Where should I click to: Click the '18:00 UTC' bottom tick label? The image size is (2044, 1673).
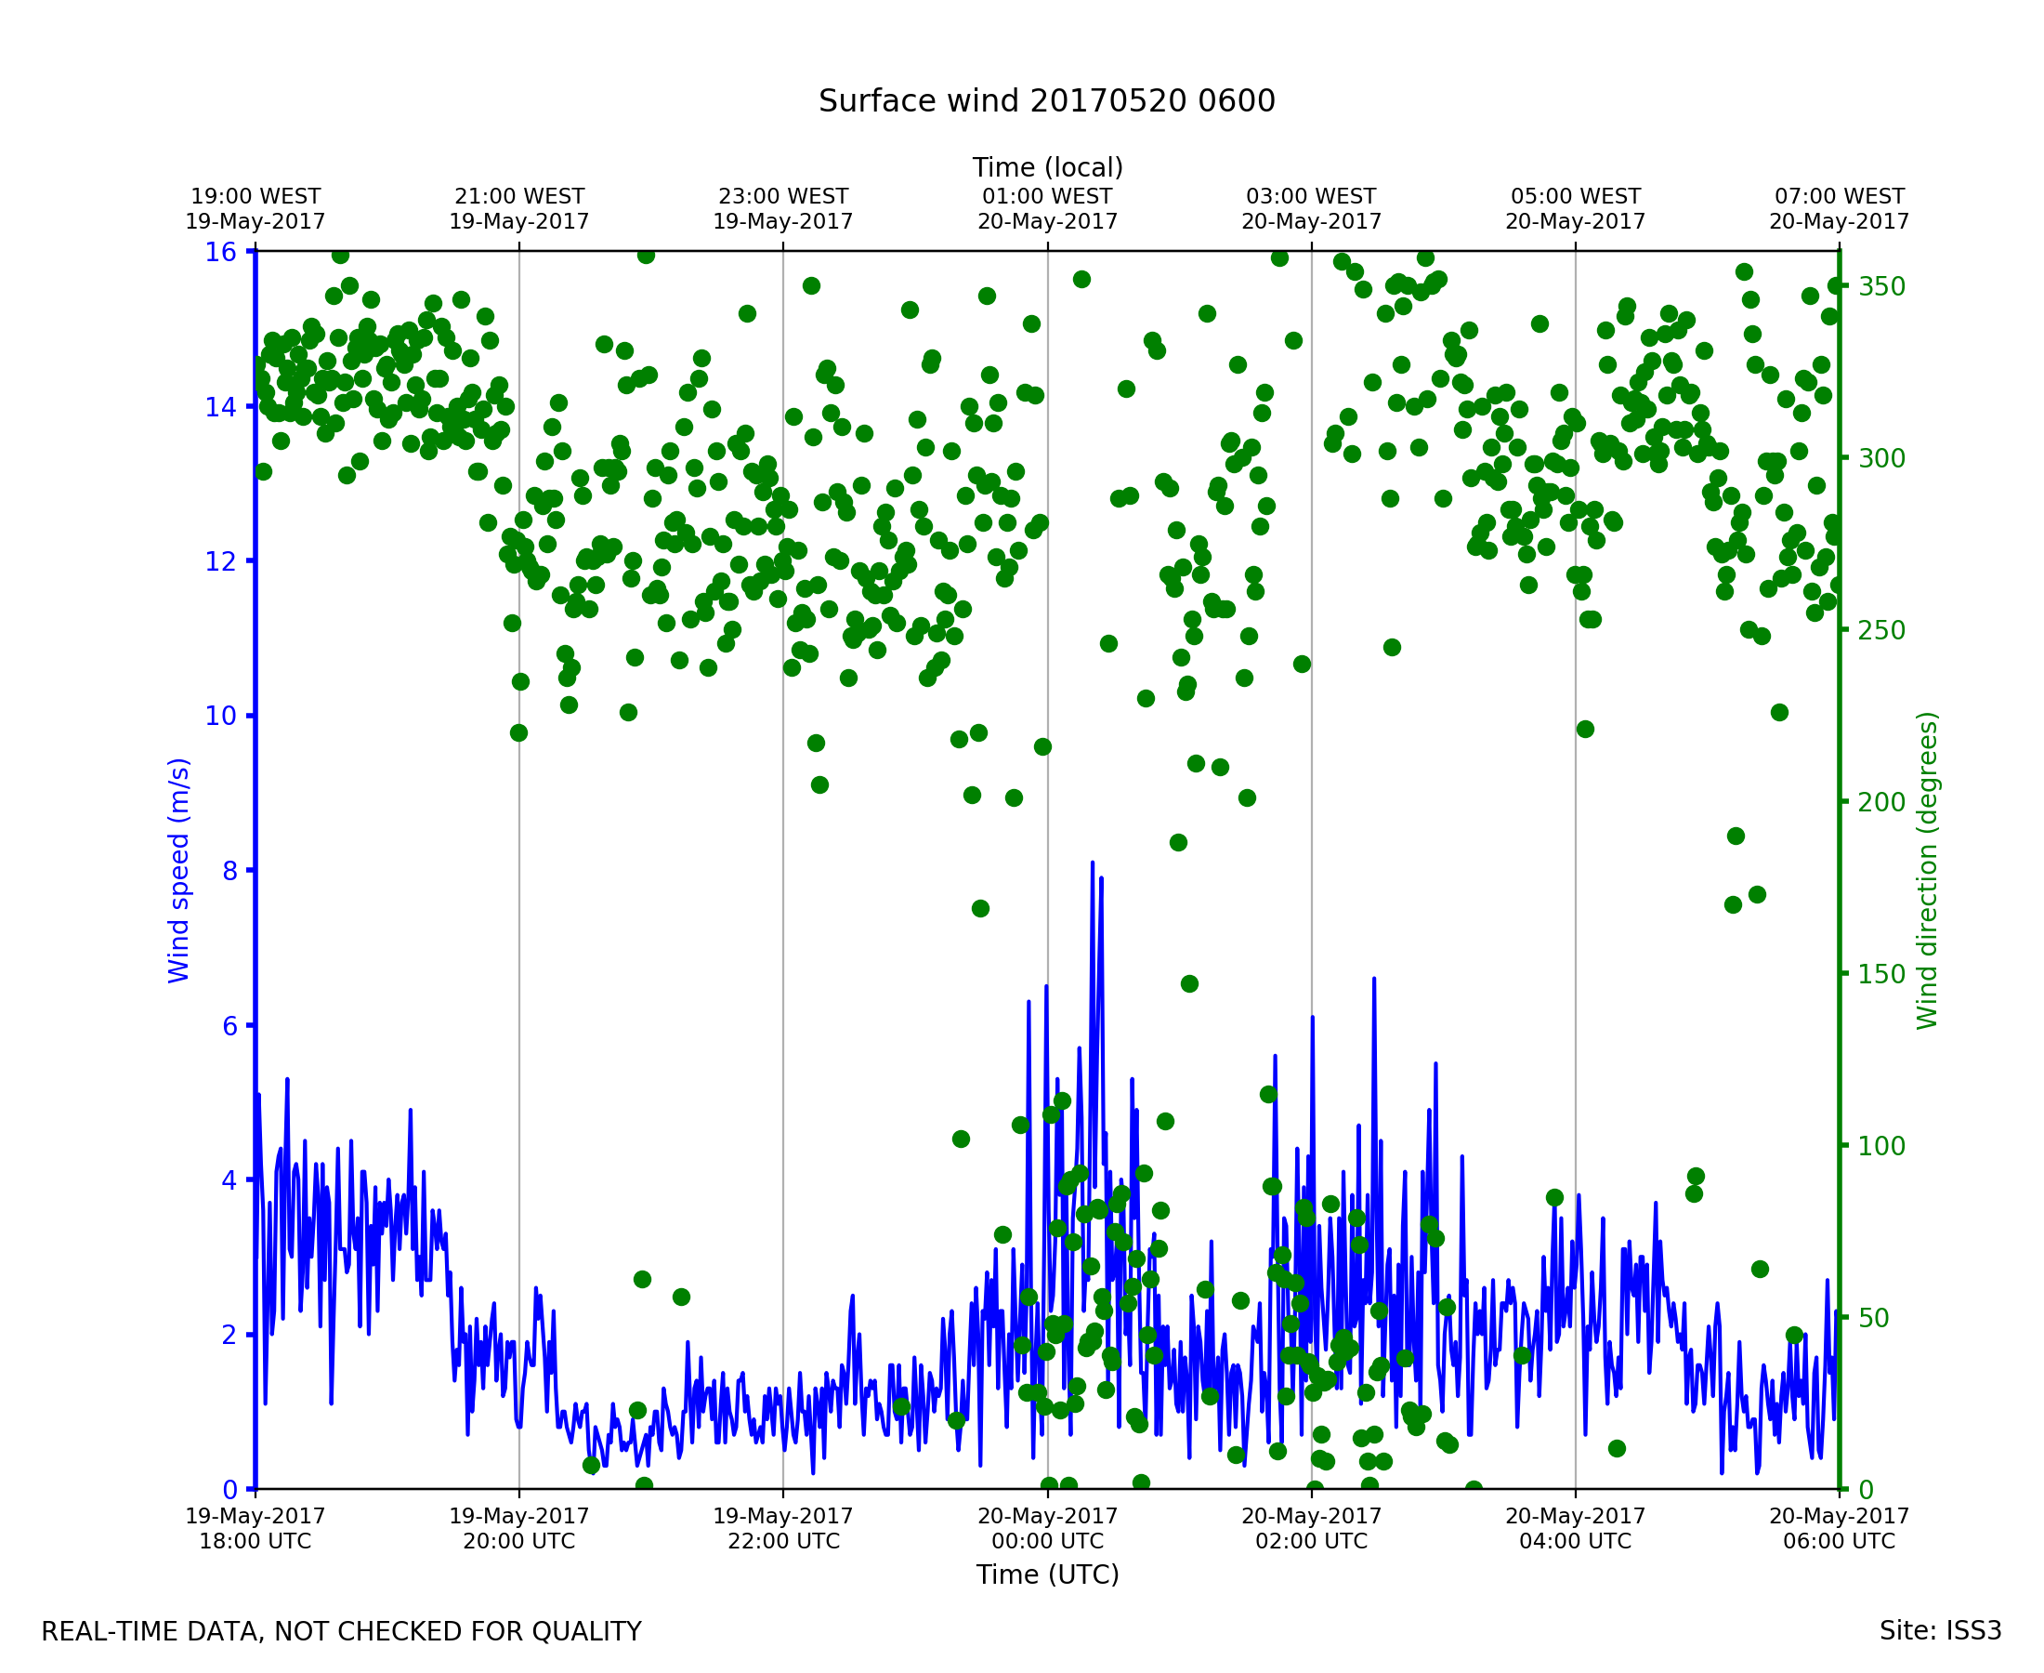(x=255, y=1541)
